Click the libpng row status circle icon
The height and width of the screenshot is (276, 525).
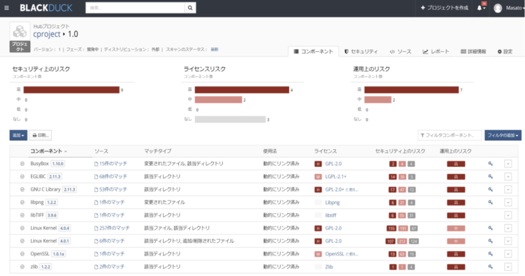(x=22, y=203)
